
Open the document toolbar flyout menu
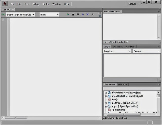(100, 13)
